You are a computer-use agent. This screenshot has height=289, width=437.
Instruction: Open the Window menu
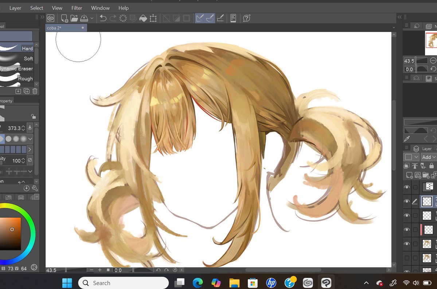click(x=100, y=8)
